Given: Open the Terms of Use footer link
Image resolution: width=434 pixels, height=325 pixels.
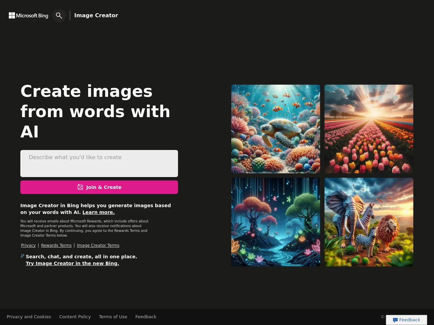Looking at the screenshot, I should click(x=113, y=317).
